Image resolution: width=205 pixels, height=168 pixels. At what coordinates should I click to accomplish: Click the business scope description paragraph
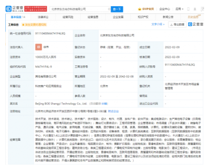click(x=118, y=140)
